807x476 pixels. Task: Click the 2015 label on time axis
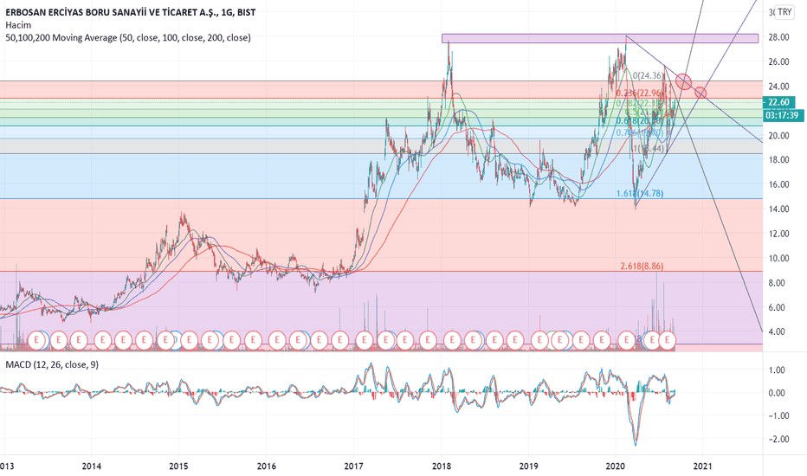(x=178, y=466)
